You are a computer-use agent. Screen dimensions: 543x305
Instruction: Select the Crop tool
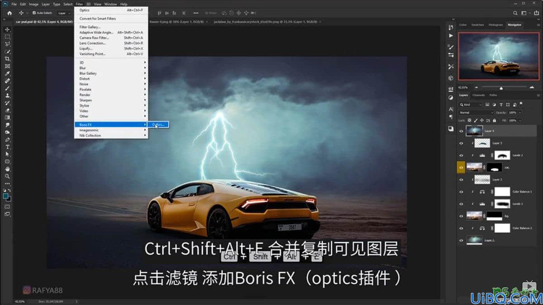point(7,59)
